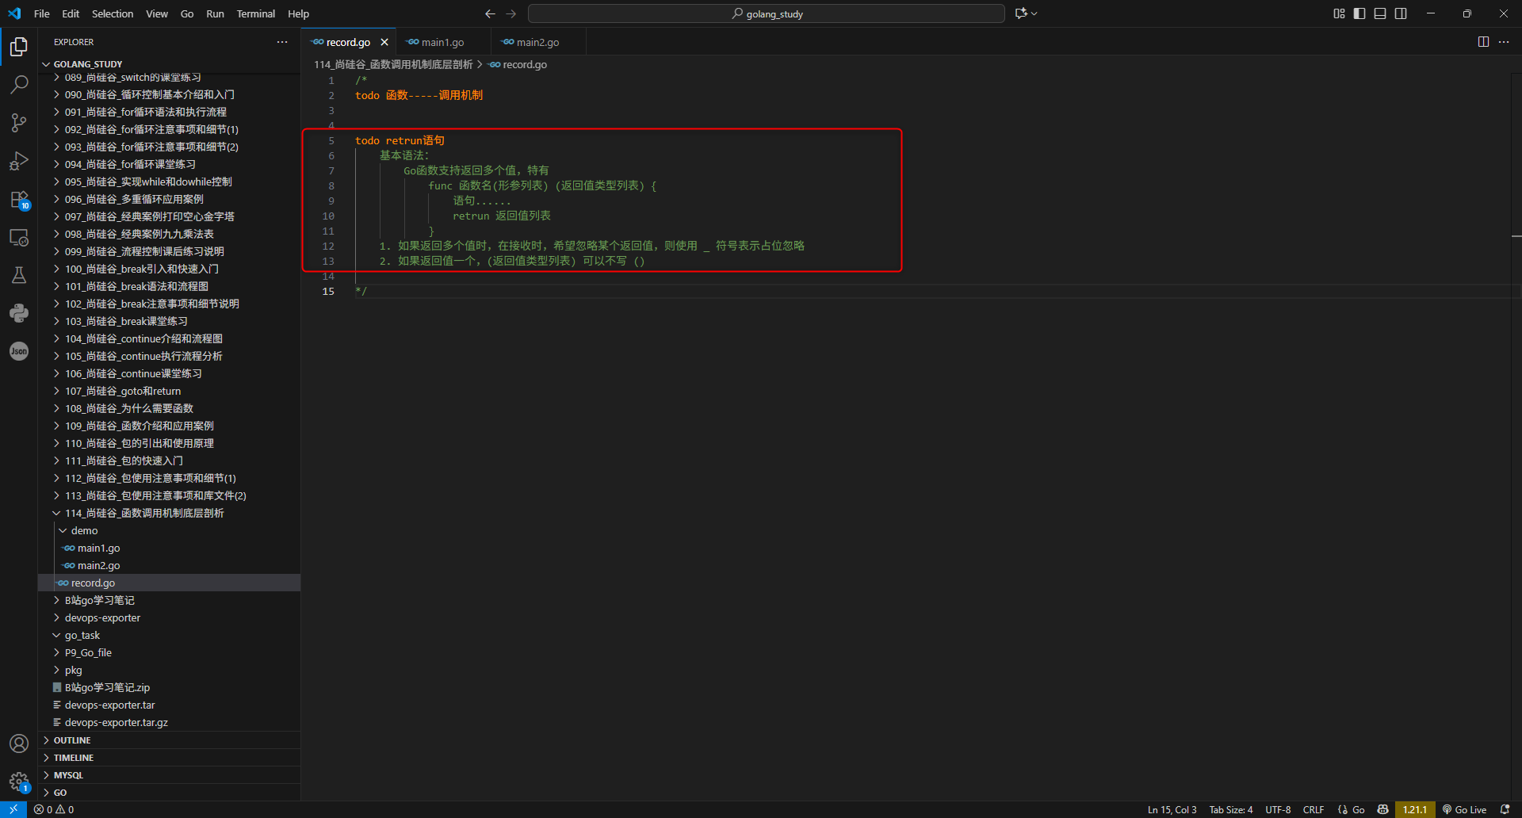Open the Python view in activity bar

(x=19, y=313)
